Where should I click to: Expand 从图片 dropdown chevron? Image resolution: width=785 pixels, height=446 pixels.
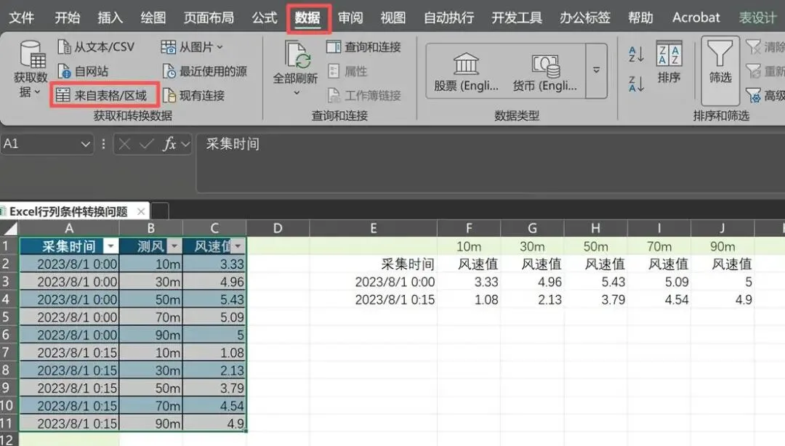point(220,47)
